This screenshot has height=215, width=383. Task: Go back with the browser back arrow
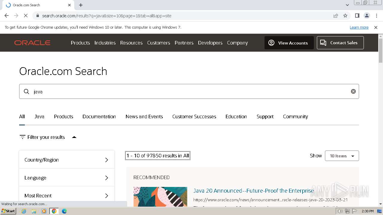(x=7, y=16)
